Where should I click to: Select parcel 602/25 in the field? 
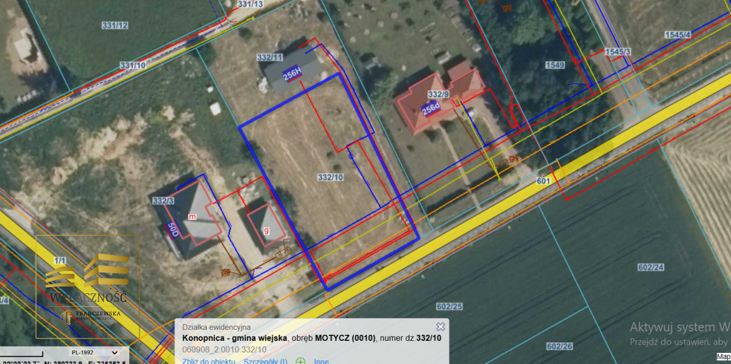coord(450,305)
